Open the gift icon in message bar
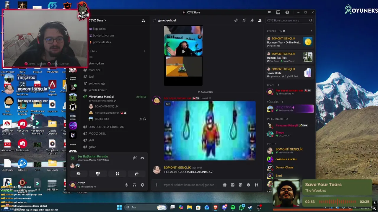 pyautogui.click(x=225, y=185)
